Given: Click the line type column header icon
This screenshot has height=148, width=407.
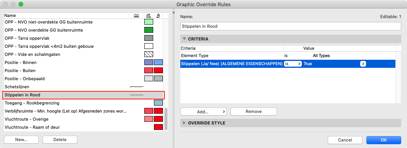Looking at the screenshot, I should tap(137, 16).
